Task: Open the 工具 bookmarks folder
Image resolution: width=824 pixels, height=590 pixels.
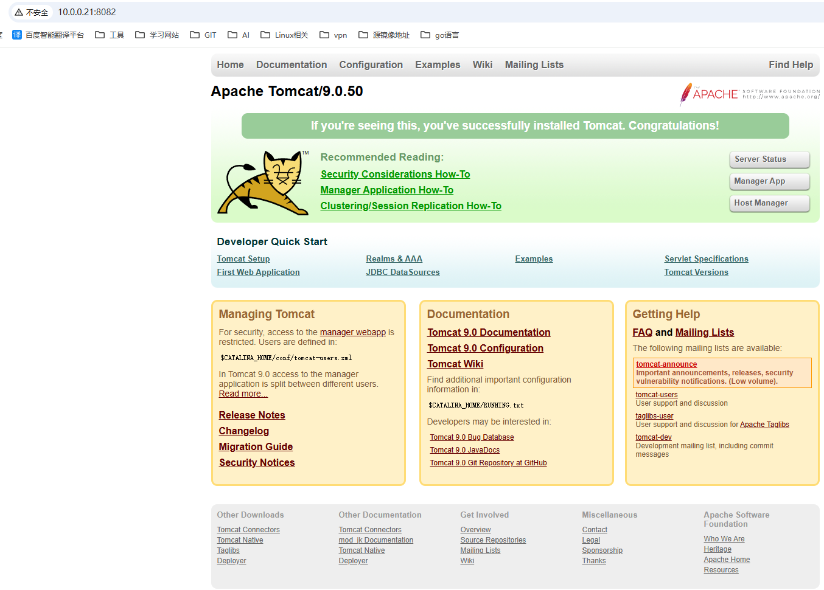Action: 110,35
